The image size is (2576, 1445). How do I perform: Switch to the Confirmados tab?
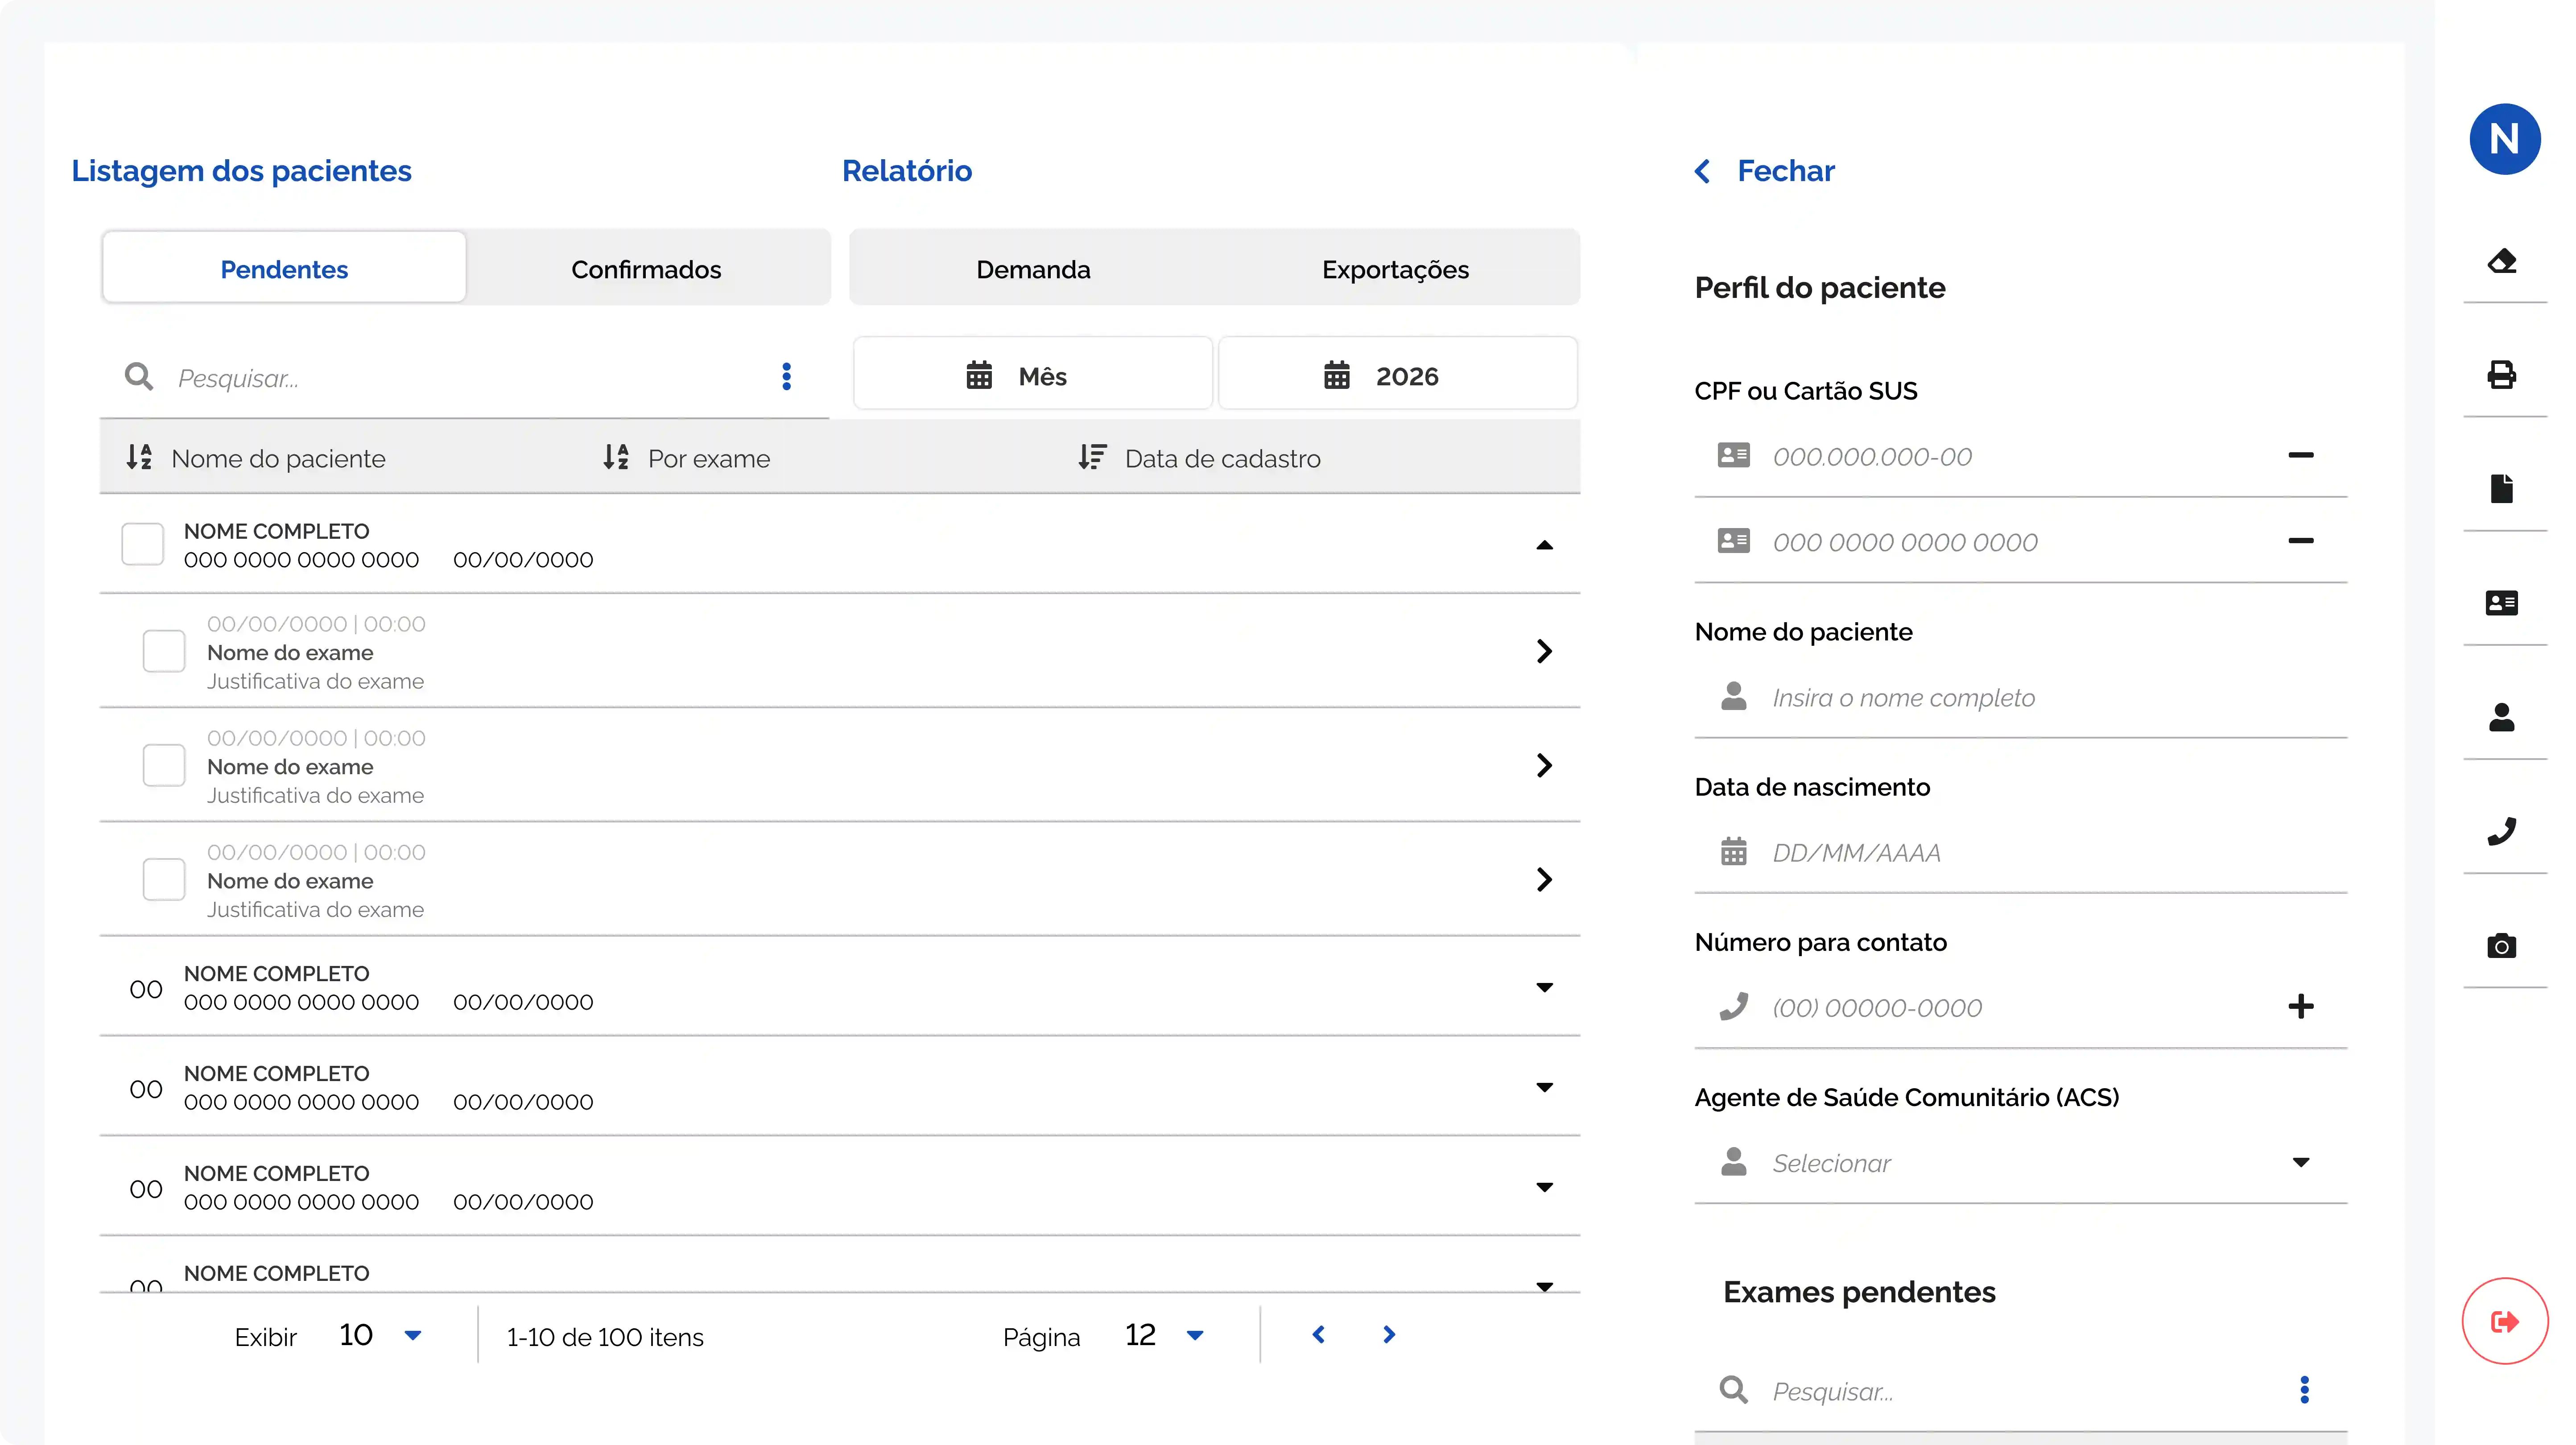point(646,269)
